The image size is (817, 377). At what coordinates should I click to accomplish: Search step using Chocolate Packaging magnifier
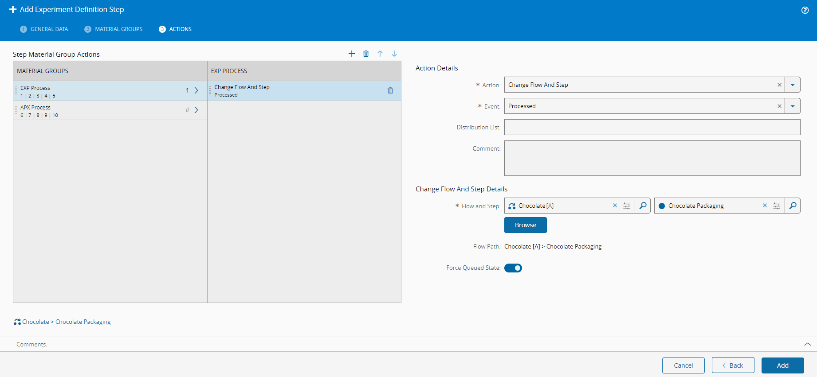point(793,206)
